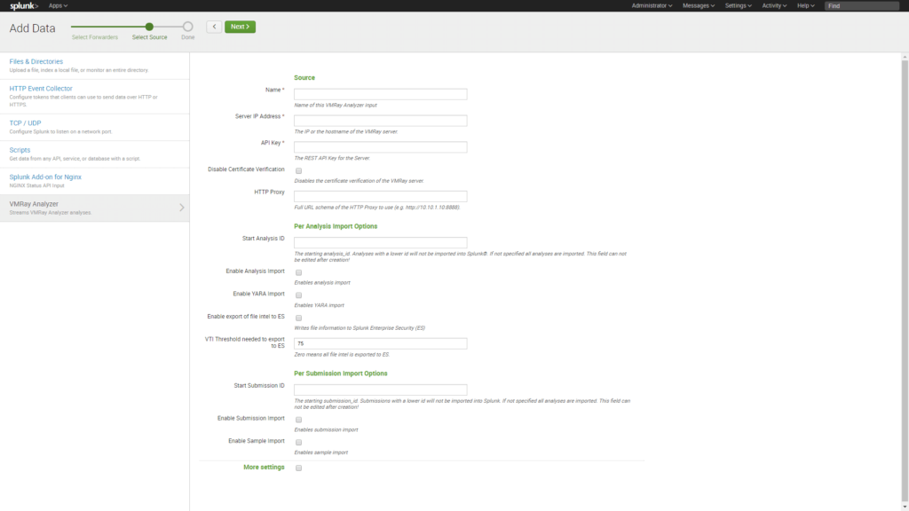
Task: Open the Administrator menu
Action: [x=652, y=6]
